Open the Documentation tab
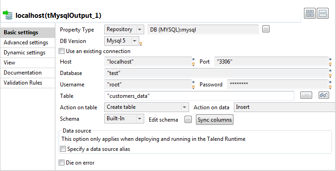The height and width of the screenshot is (171, 336). pyautogui.click(x=27, y=73)
